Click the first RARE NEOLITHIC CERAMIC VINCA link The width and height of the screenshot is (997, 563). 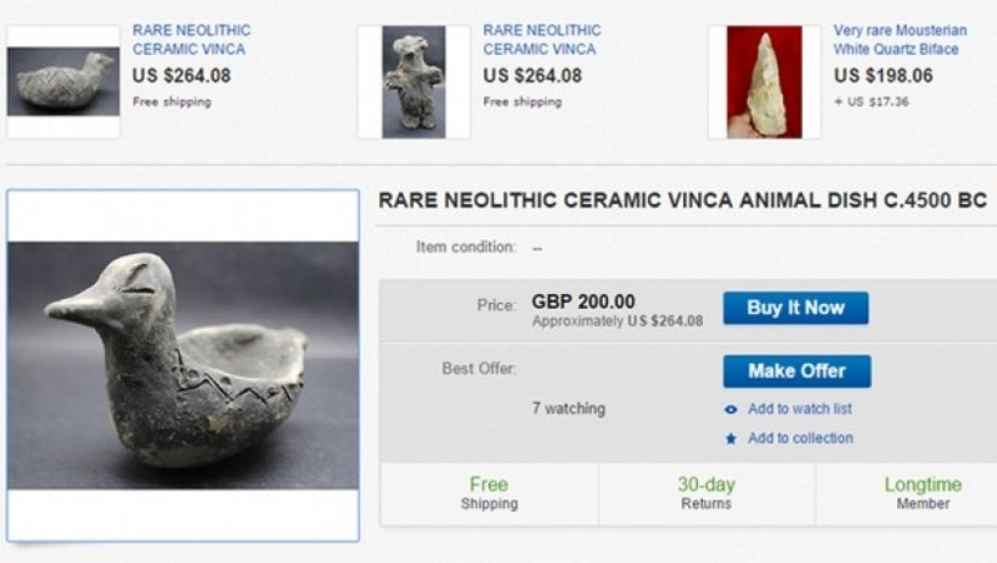tap(191, 40)
